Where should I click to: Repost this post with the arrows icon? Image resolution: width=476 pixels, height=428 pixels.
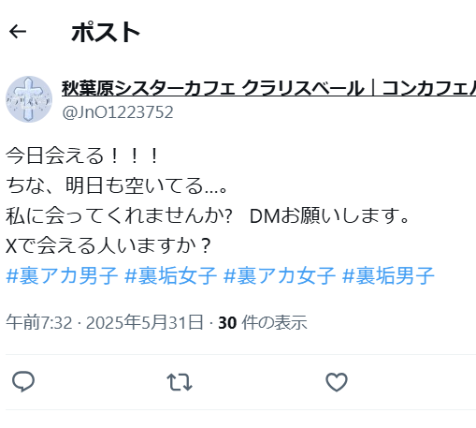point(180,382)
